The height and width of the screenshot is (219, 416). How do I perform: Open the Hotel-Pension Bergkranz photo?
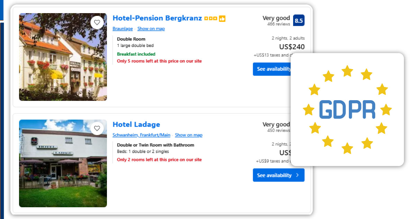(63, 57)
